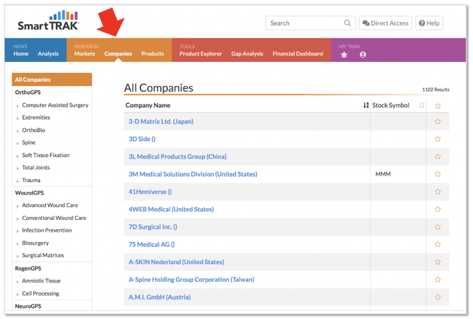Open Product Explorer tool
Image resolution: width=473 pixels, height=319 pixels.
(201, 54)
